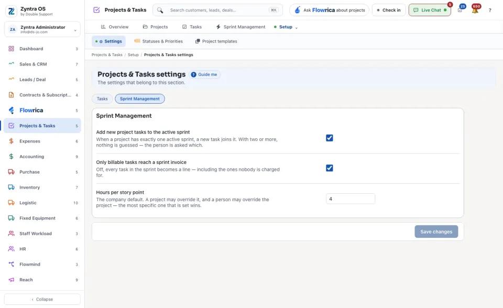Open the Purchase module
This screenshot has height=308, width=503.
coord(42,172)
